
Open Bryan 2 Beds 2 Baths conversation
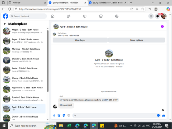point(23,41)
